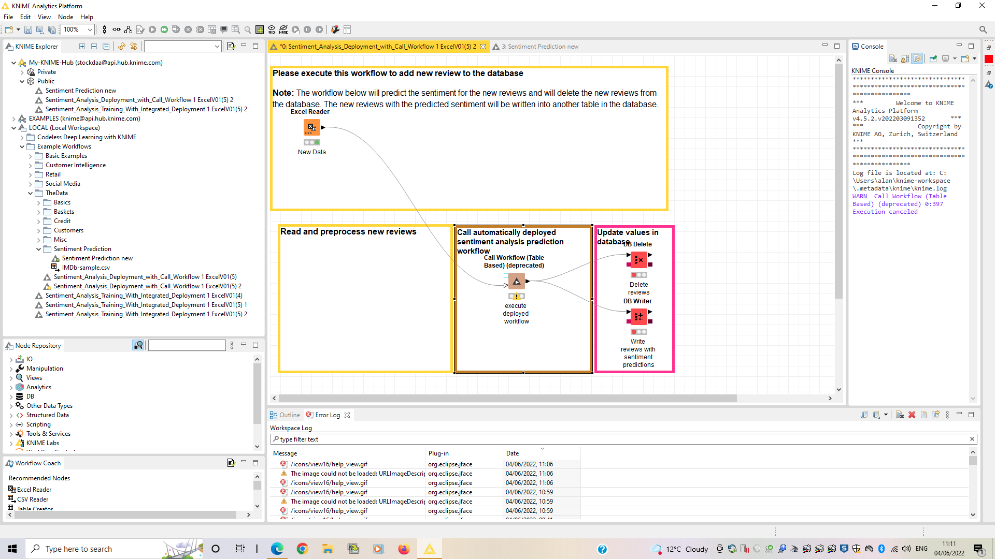This screenshot has width=995, height=559.
Task: Toggle Word Wrap in Console
Action: pyautogui.click(x=918, y=58)
